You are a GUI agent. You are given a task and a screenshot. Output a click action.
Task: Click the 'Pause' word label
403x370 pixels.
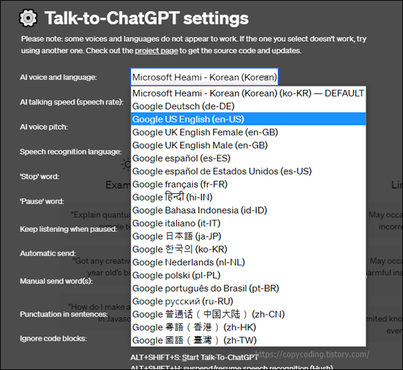pyautogui.click(x=42, y=201)
